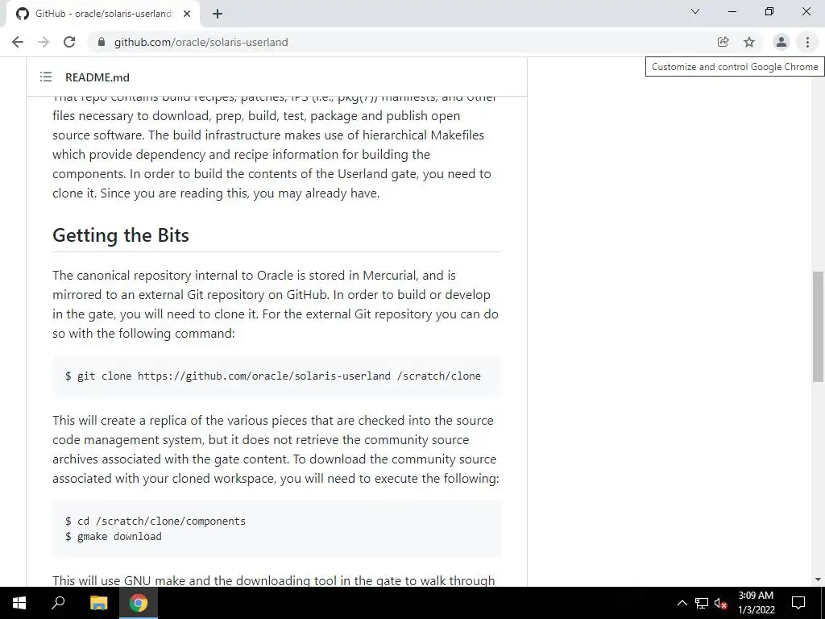825x619 pixels.
Task: Click the 'Getting the Bits' heading
Action: (121, 235)
